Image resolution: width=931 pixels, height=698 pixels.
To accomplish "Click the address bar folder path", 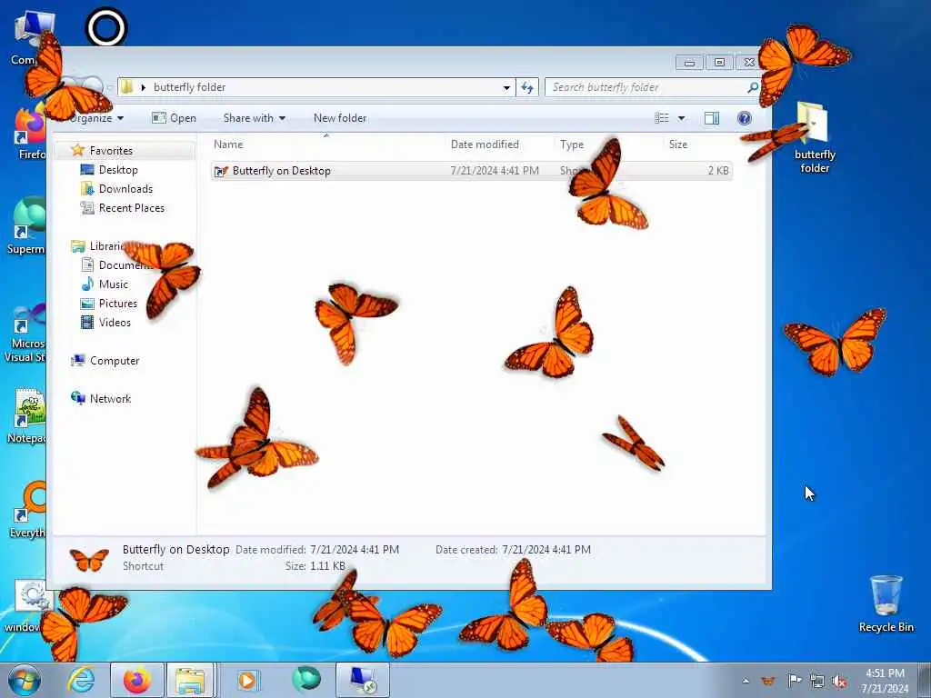I will click(x=189, y=87).
